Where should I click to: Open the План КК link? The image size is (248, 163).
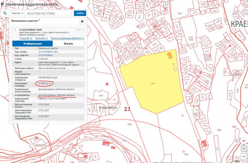point(41,38)
